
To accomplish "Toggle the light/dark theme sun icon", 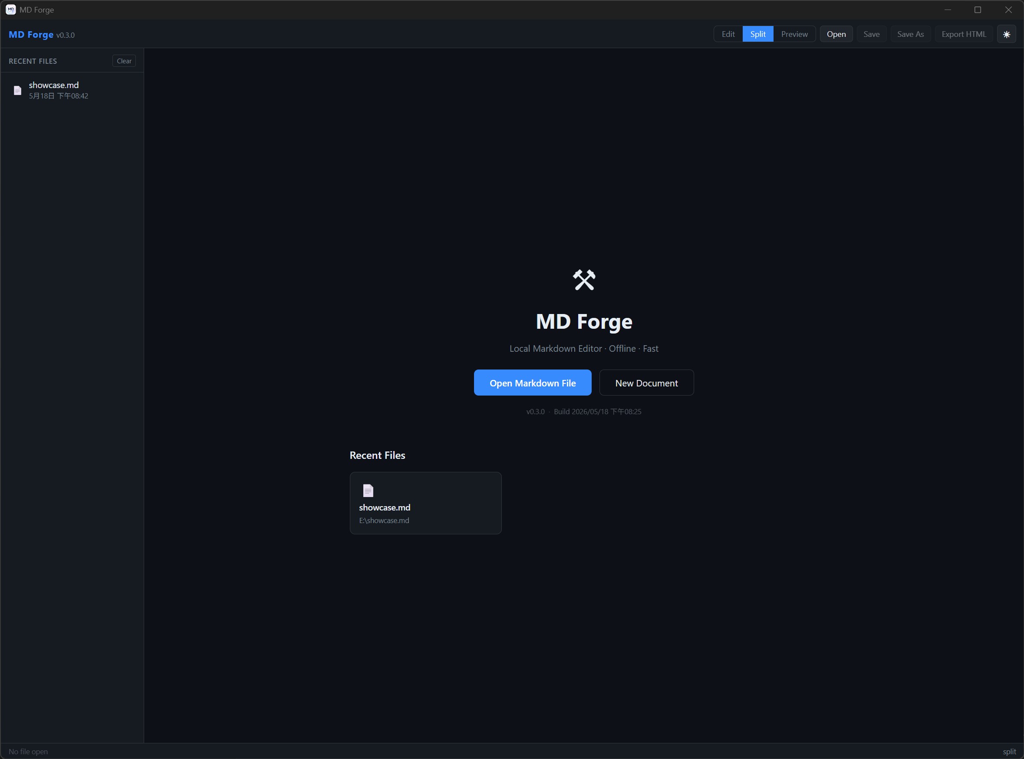I will click(1006, 34).
